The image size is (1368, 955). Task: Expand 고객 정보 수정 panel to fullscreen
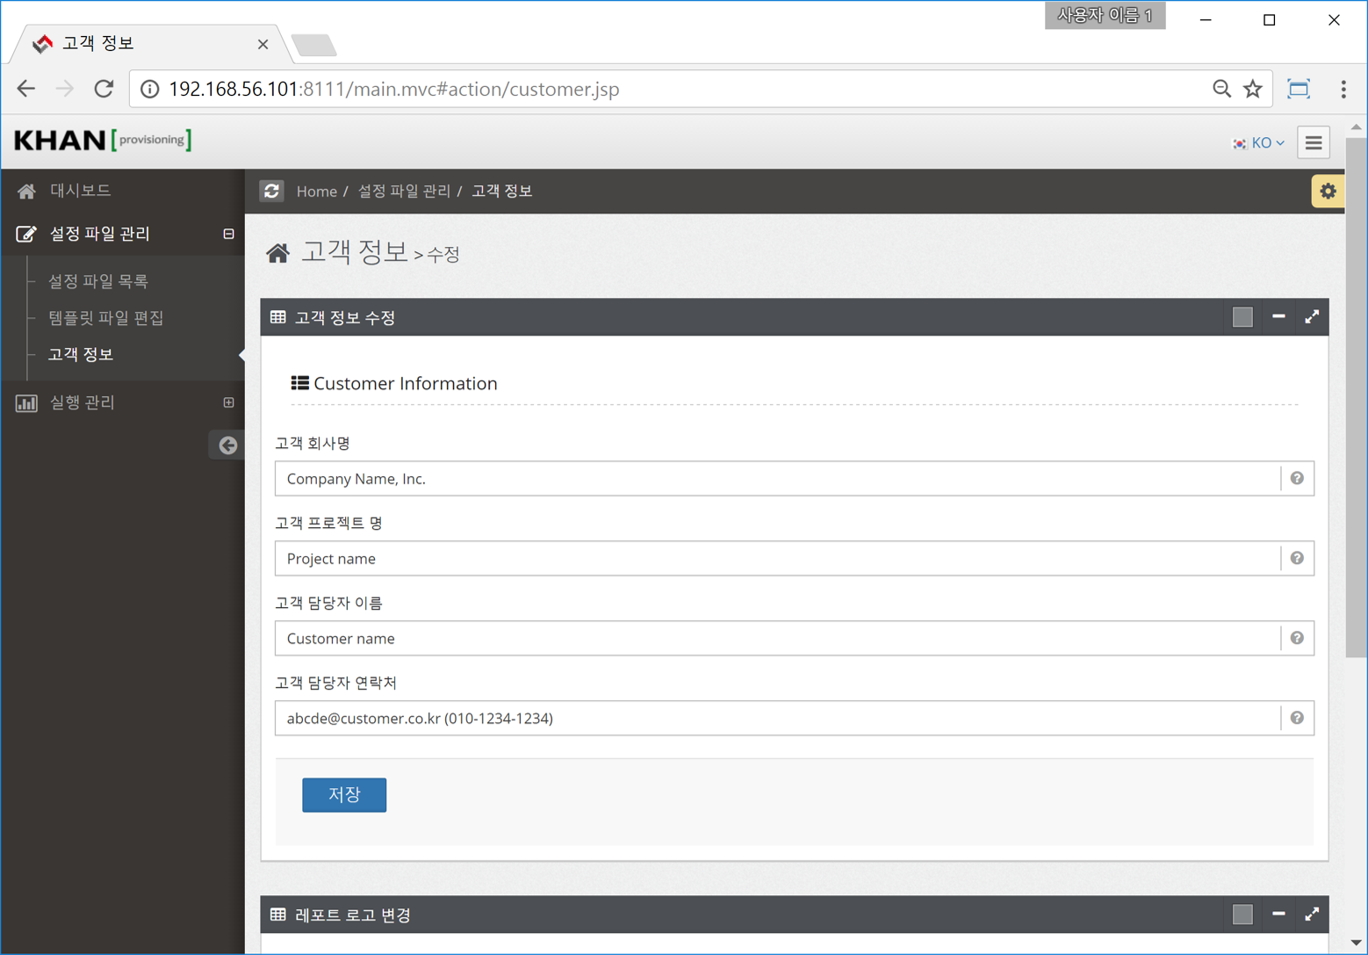pyautogui.click(x=1311, y=317)
